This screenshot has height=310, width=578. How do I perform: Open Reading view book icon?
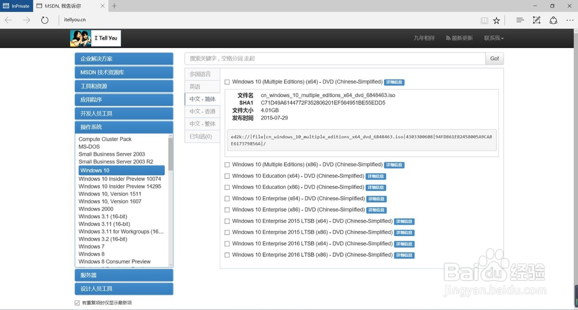[484, 21]
